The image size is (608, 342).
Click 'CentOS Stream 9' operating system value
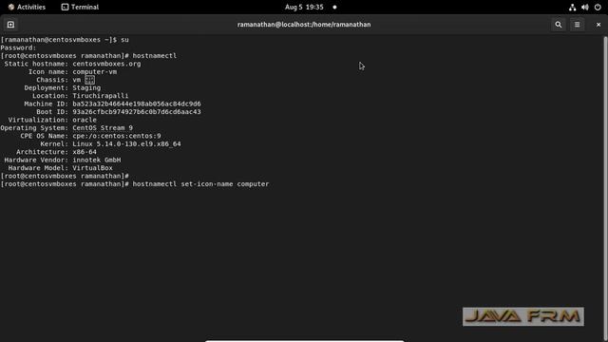click(x=103, y=128)
